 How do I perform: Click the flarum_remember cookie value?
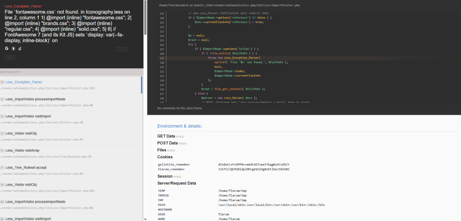pos(254,169)
